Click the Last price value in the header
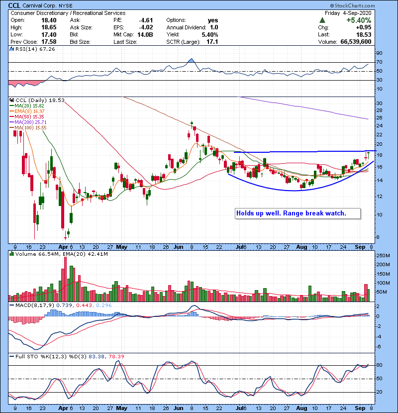This screenshot has height=413, width=398. point(364,34)
